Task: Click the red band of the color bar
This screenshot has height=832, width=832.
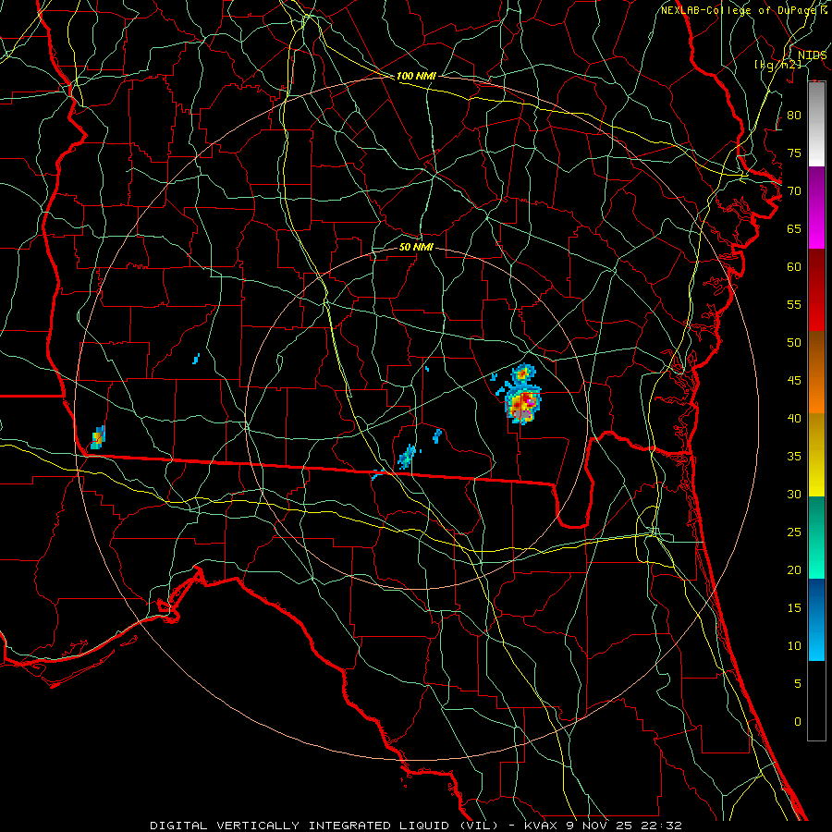Action: point(816,290)
